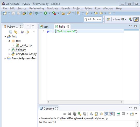This screenshot has width=140, height=127.
Task: Switch to the Java EE perspective
Action: click(x=120, y=19)
